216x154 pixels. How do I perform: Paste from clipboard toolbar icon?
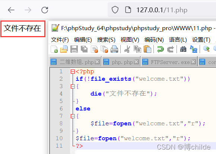(147, 49)
